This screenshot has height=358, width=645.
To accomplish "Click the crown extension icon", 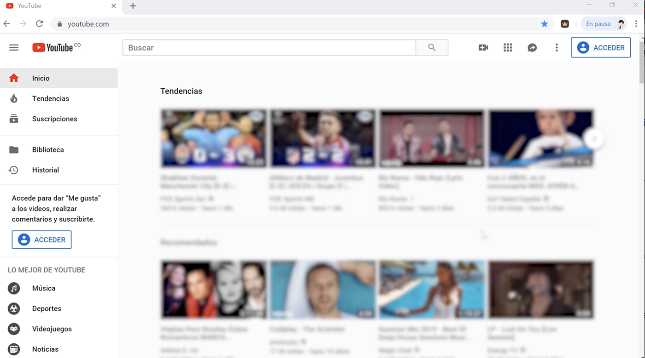I will pos(565,24).
